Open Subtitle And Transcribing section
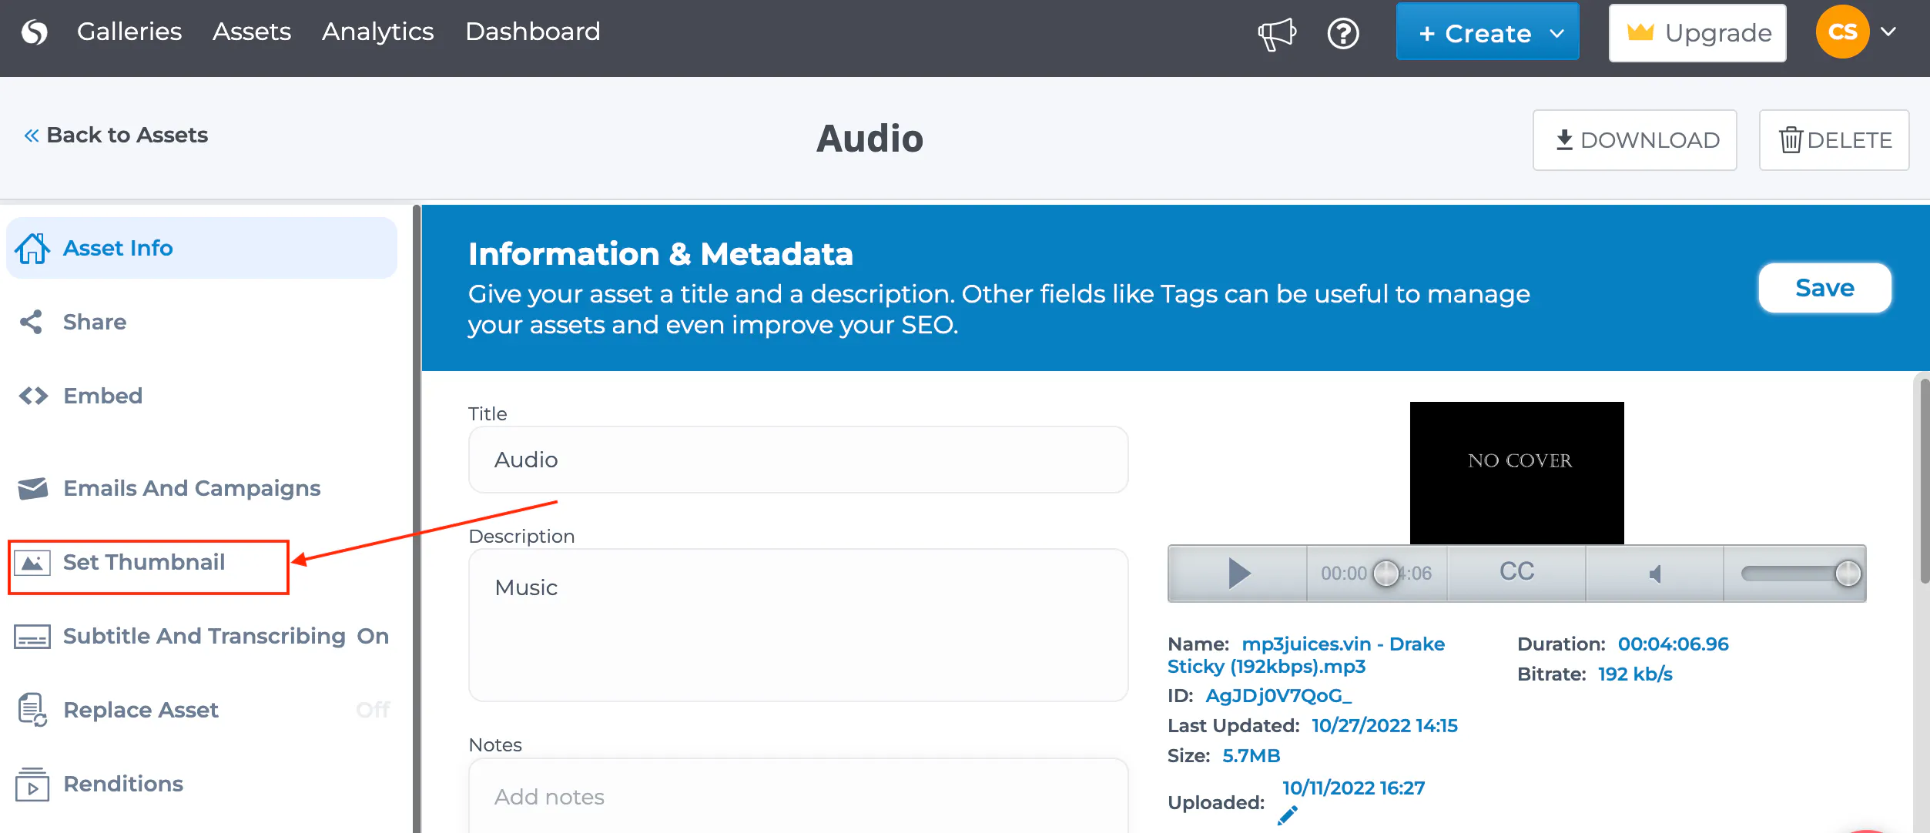Screen dimensions: 1930x833 click(202, 636)
